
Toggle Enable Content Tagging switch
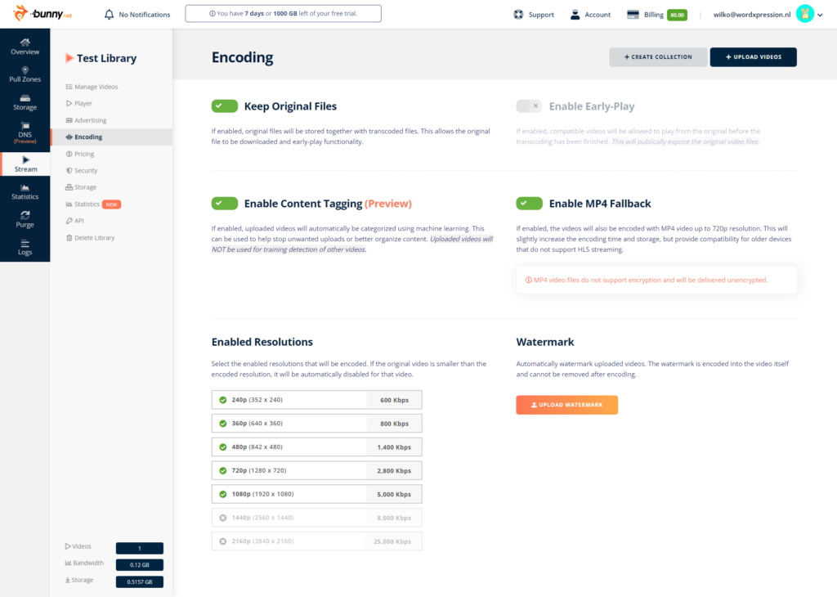pos(224,203)
